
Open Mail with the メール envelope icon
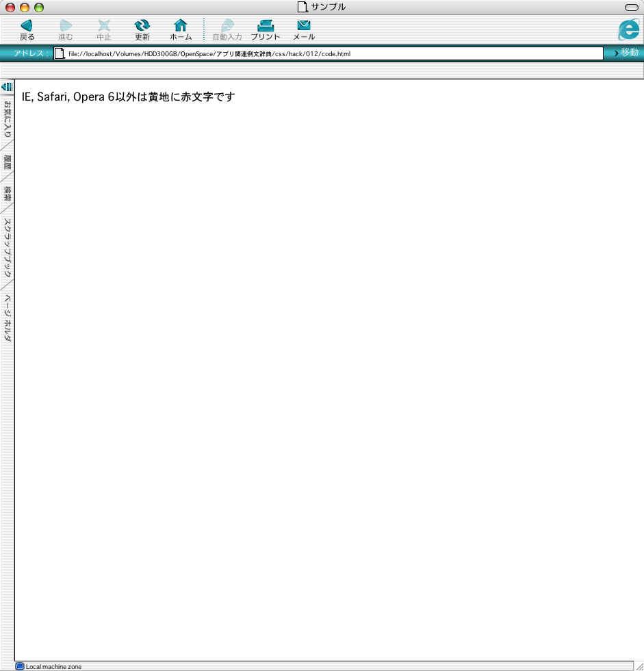point(304,25)
